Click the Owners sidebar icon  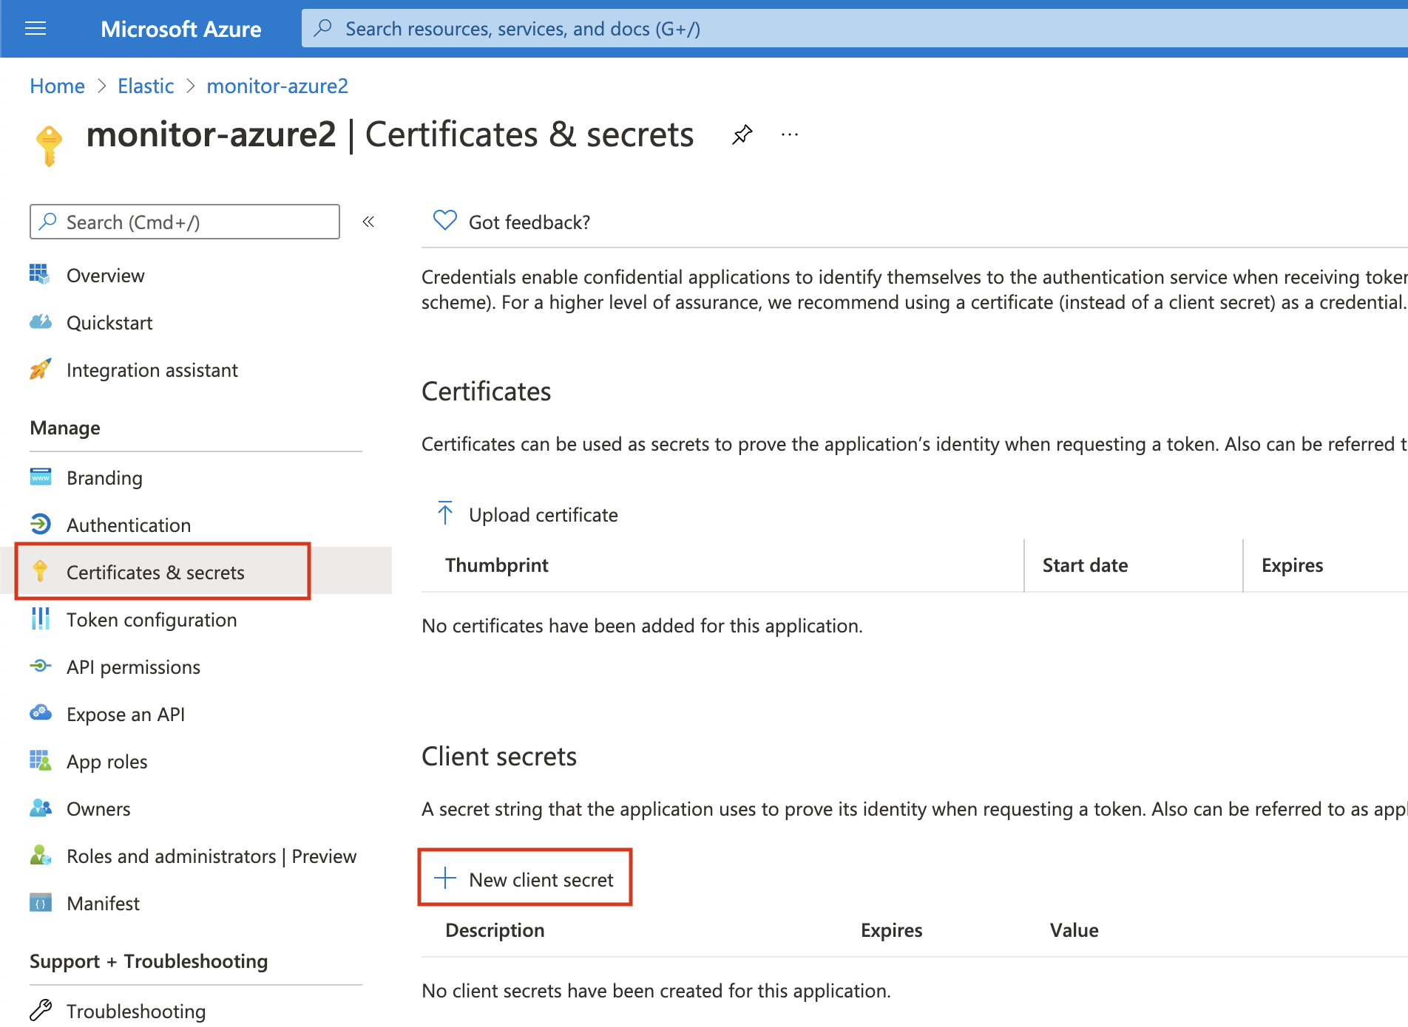[x=41, y=808]
